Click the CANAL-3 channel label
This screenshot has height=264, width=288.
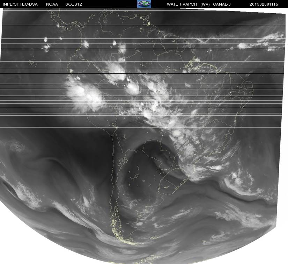pyautogui.click(x=222, y=4)
